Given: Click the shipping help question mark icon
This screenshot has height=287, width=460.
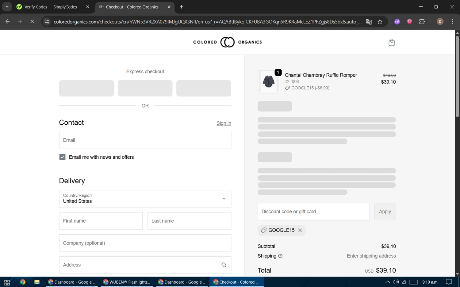Looking at the screenshot, I should (x=280, y=256).
